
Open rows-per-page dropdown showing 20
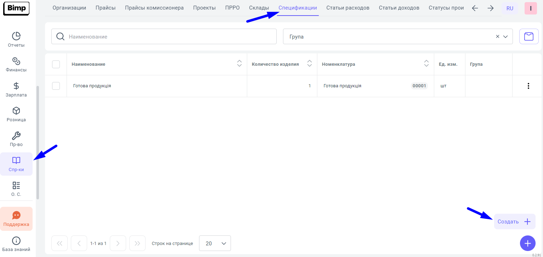215,243
